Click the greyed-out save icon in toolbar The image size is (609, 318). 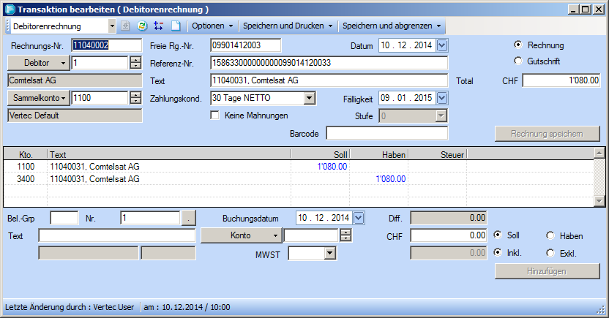[127, 26]
